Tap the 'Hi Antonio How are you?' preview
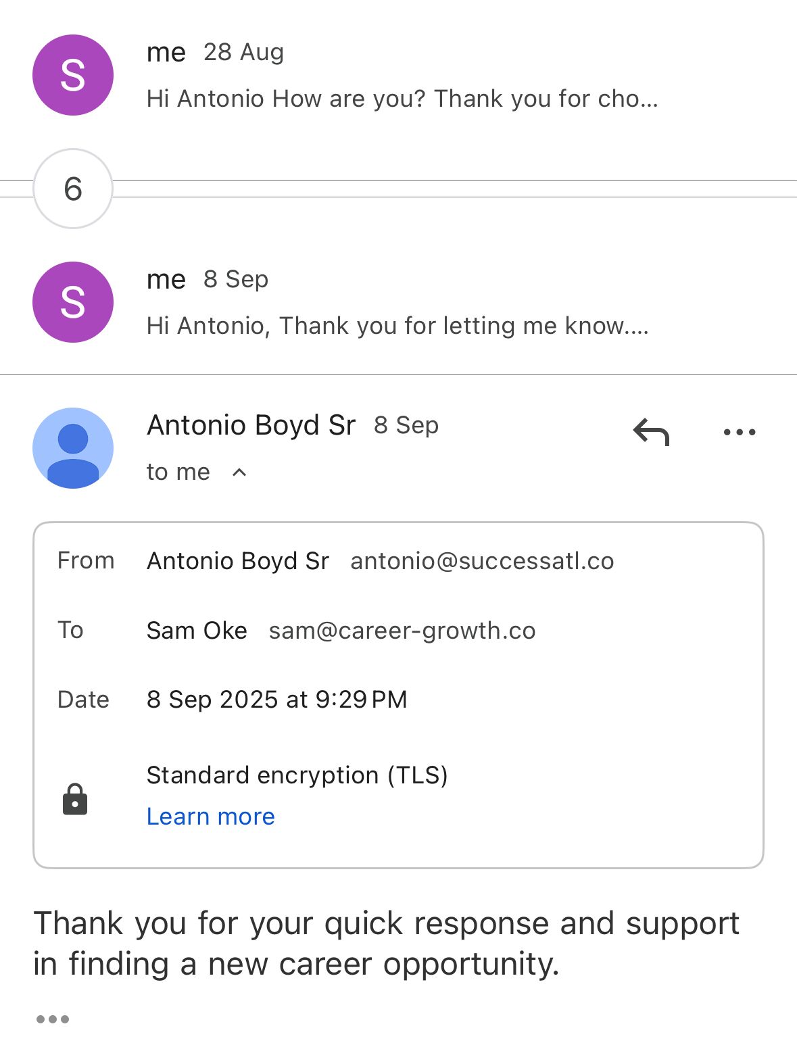Image resolution: width=797 pixels, height=1047 pixels. pos(402,99)
